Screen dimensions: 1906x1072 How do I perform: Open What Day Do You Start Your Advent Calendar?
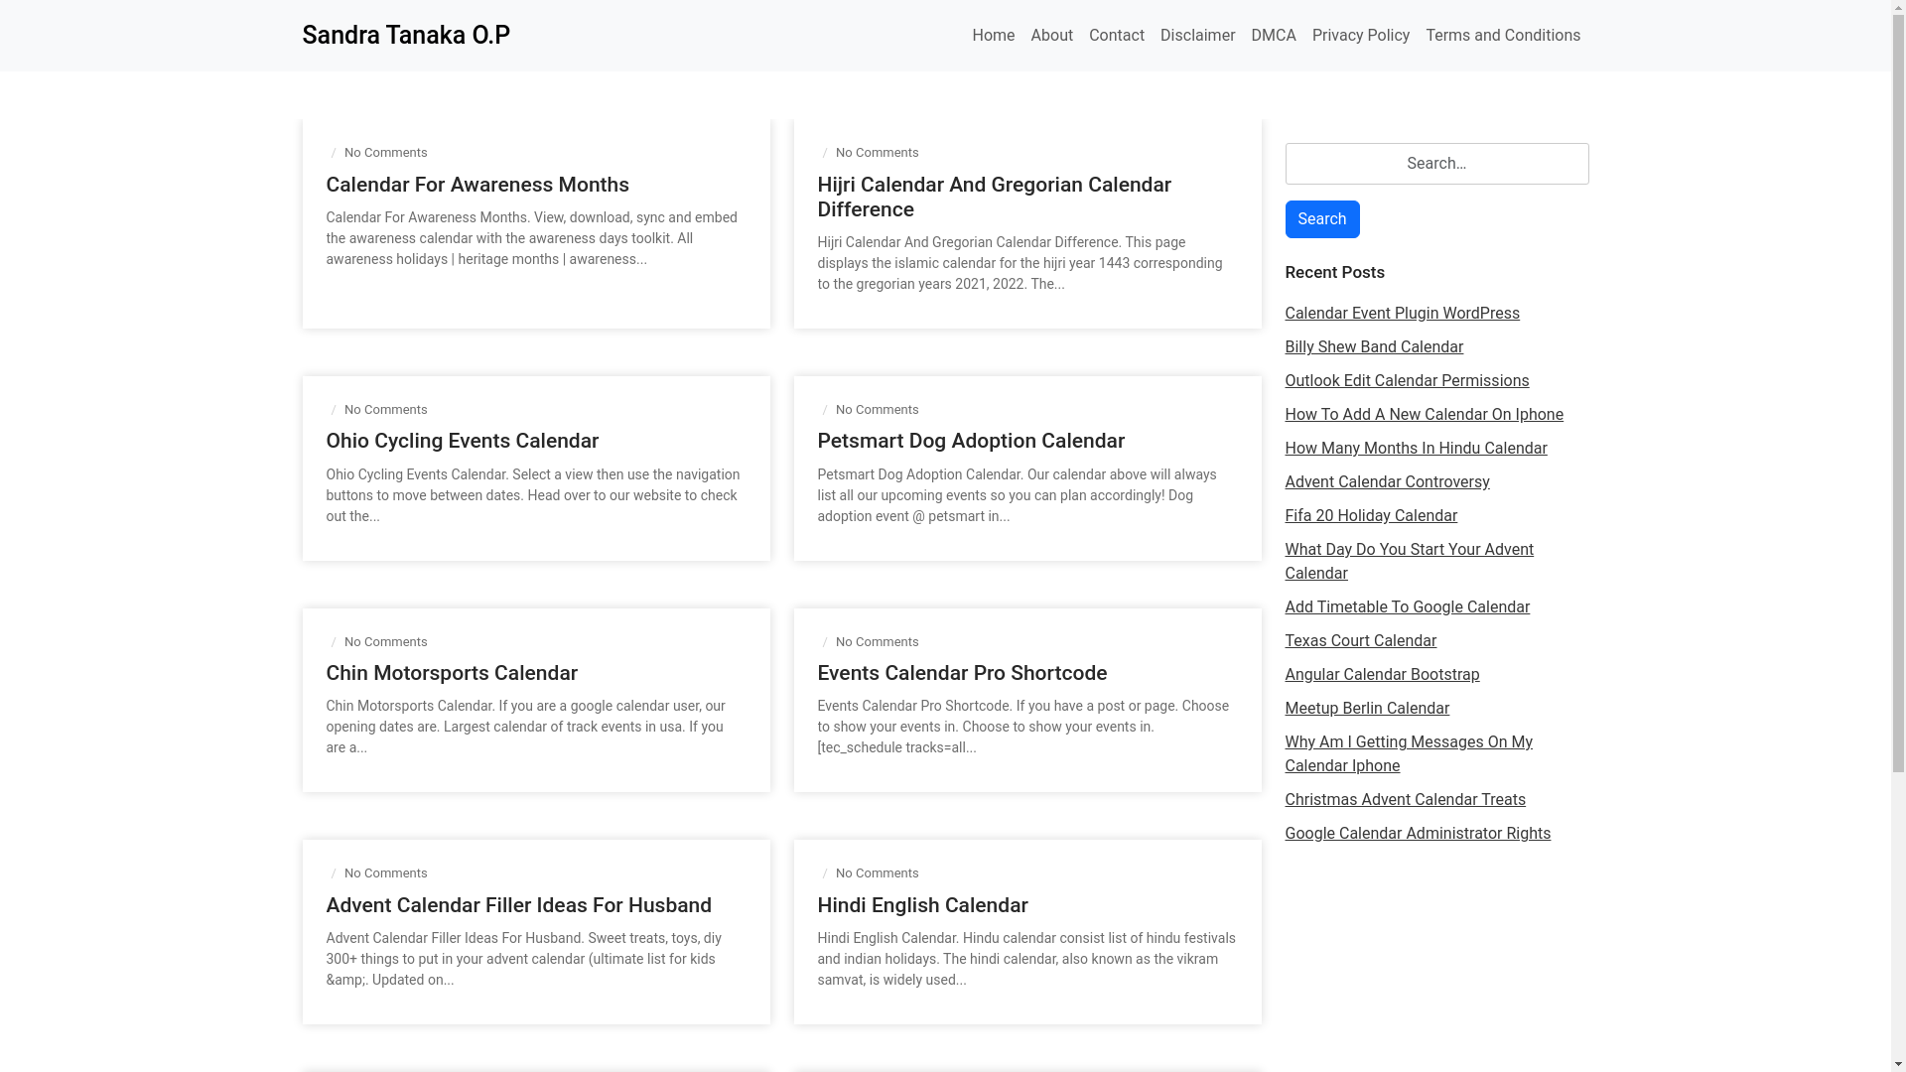tap(1408, 562)
